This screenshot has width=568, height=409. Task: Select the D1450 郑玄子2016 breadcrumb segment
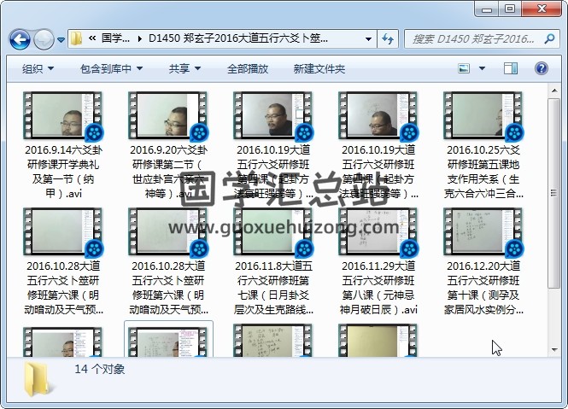coord(238,38)
